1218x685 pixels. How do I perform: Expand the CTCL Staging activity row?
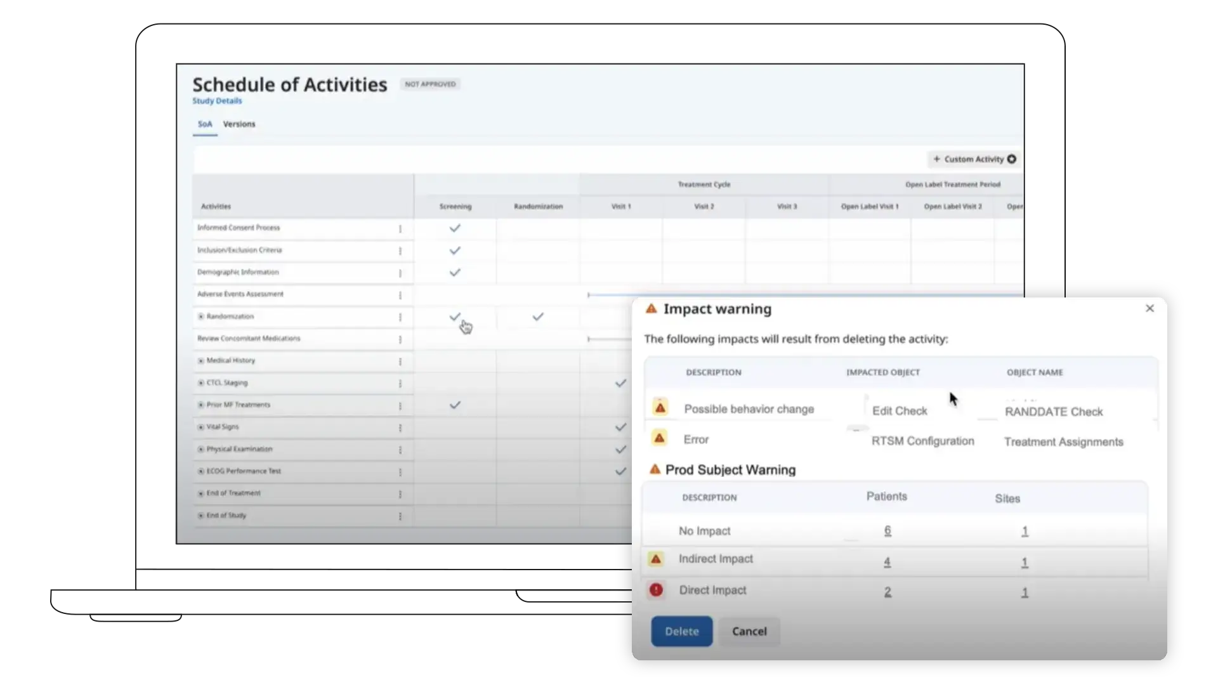point(200,383)
